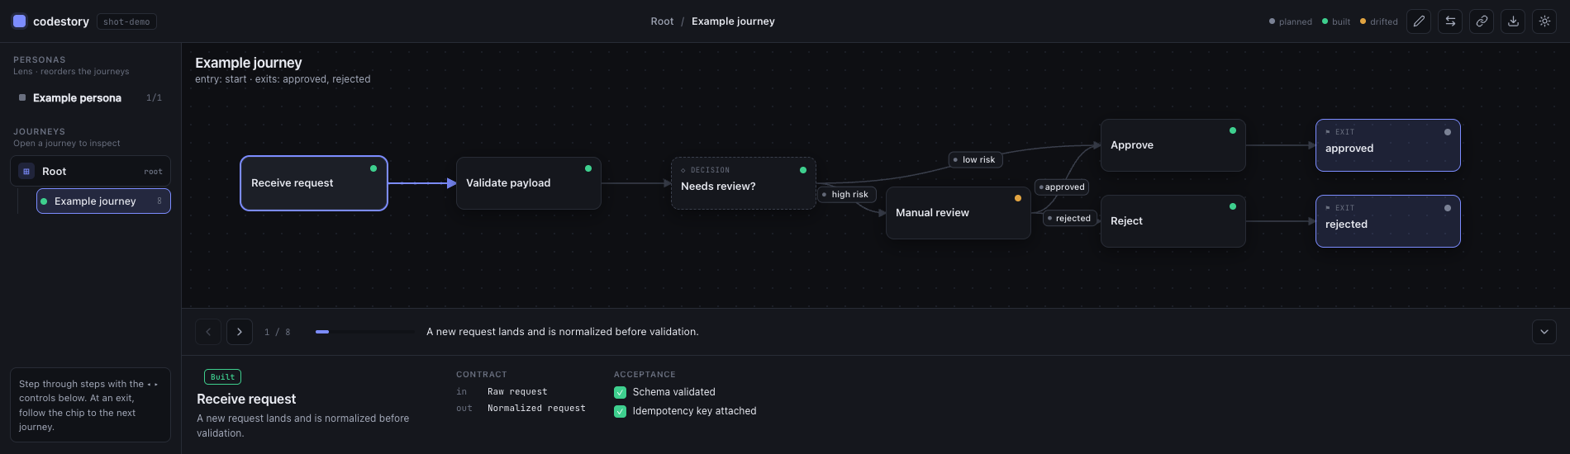Click the Raw request contract input
1570x454 pixels.
[x=517, y=392]
